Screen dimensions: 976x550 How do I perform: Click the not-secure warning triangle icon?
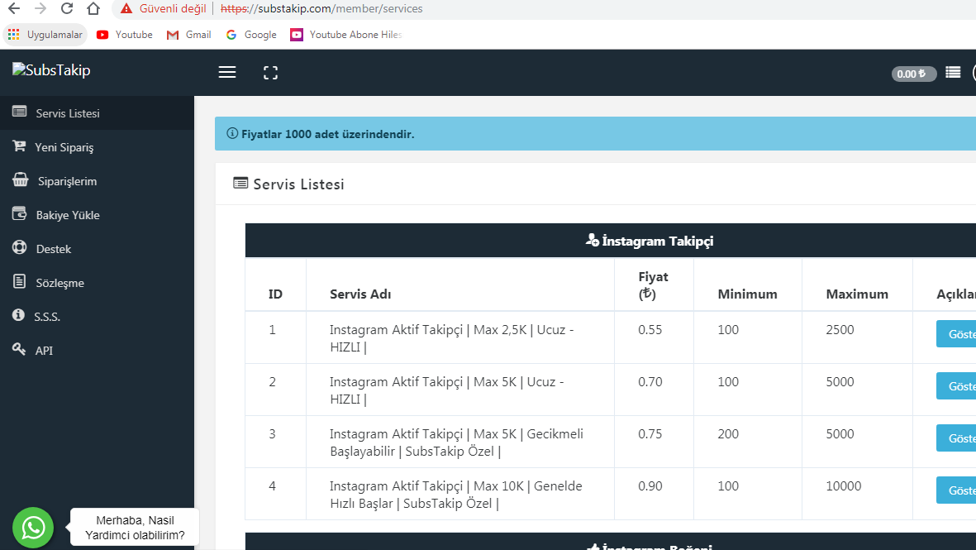pyautogui.click(x=126, y=9)
